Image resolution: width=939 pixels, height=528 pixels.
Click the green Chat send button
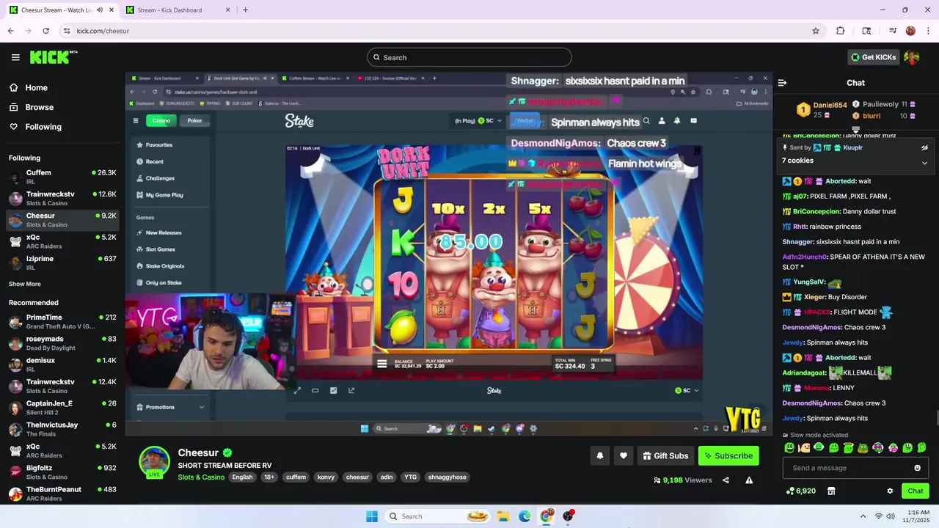[x=916, y=491]
